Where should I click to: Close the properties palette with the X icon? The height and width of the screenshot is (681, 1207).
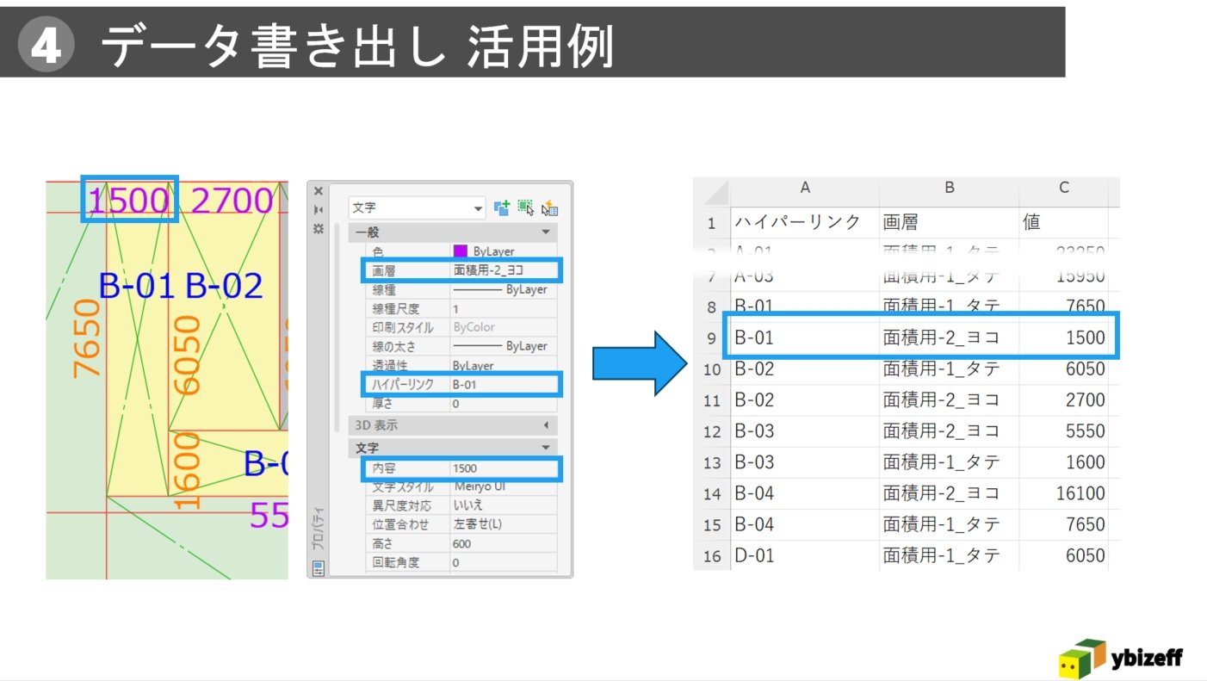coord(319,191)
